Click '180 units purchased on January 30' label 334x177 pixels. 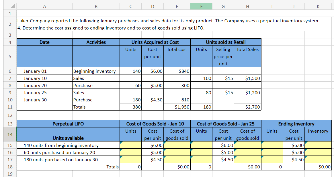pos(68,160)
